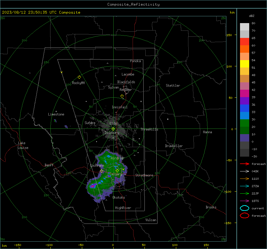Click the Olds town label

(113, 123)
